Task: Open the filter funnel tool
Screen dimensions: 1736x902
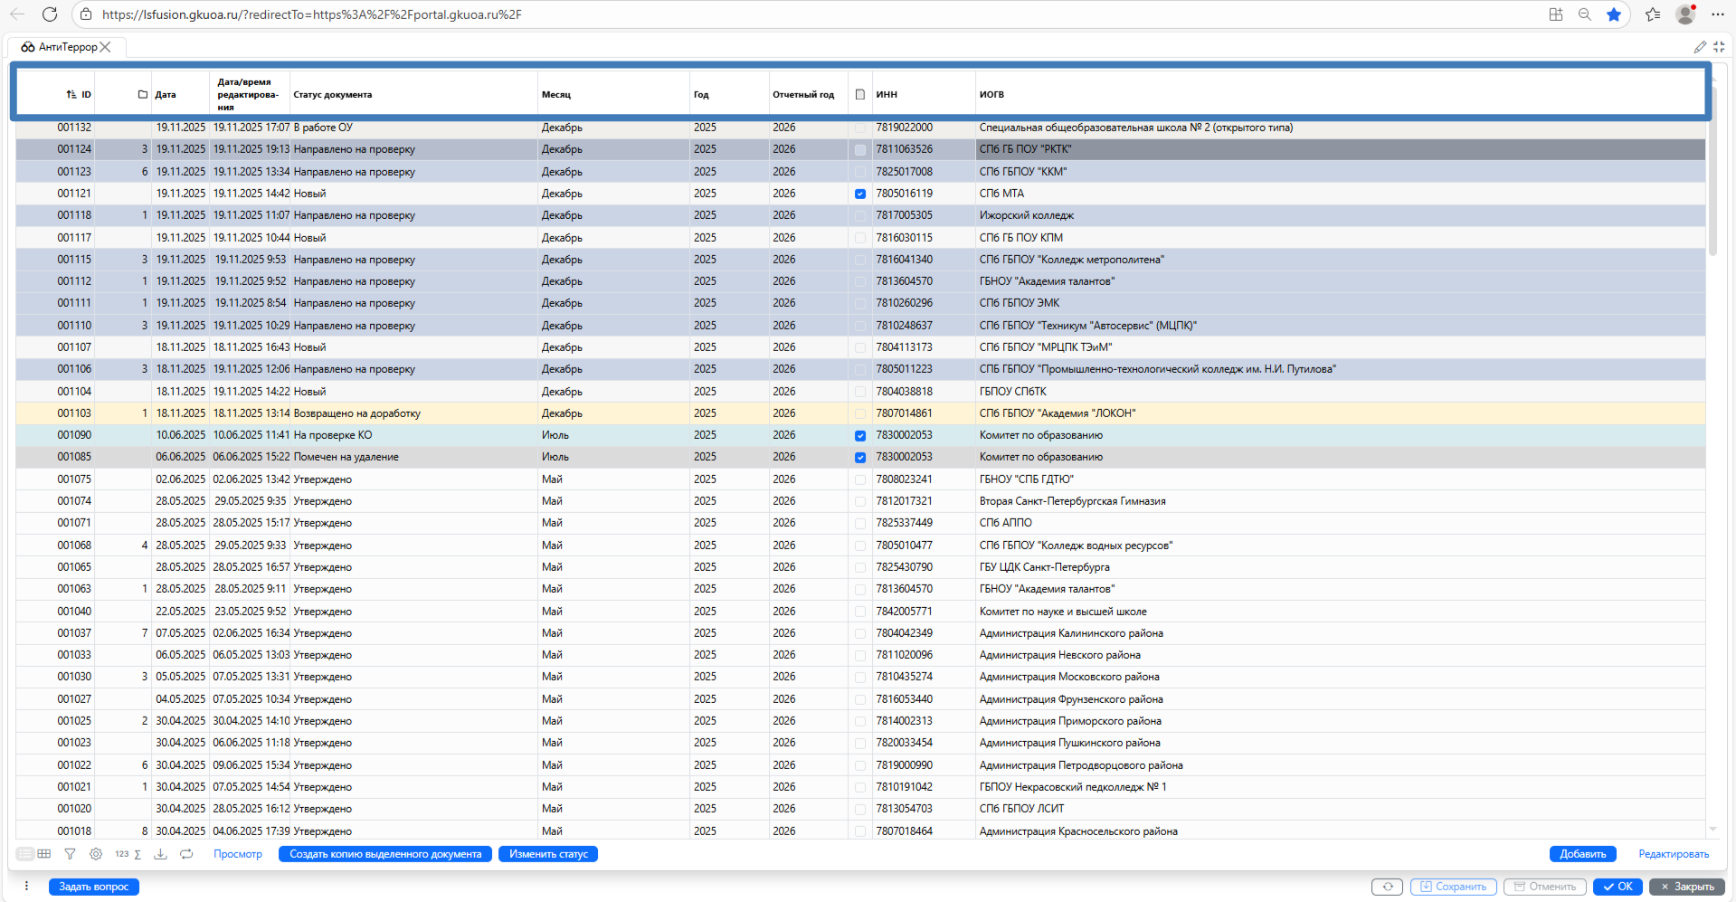Action: pos(70,854)
